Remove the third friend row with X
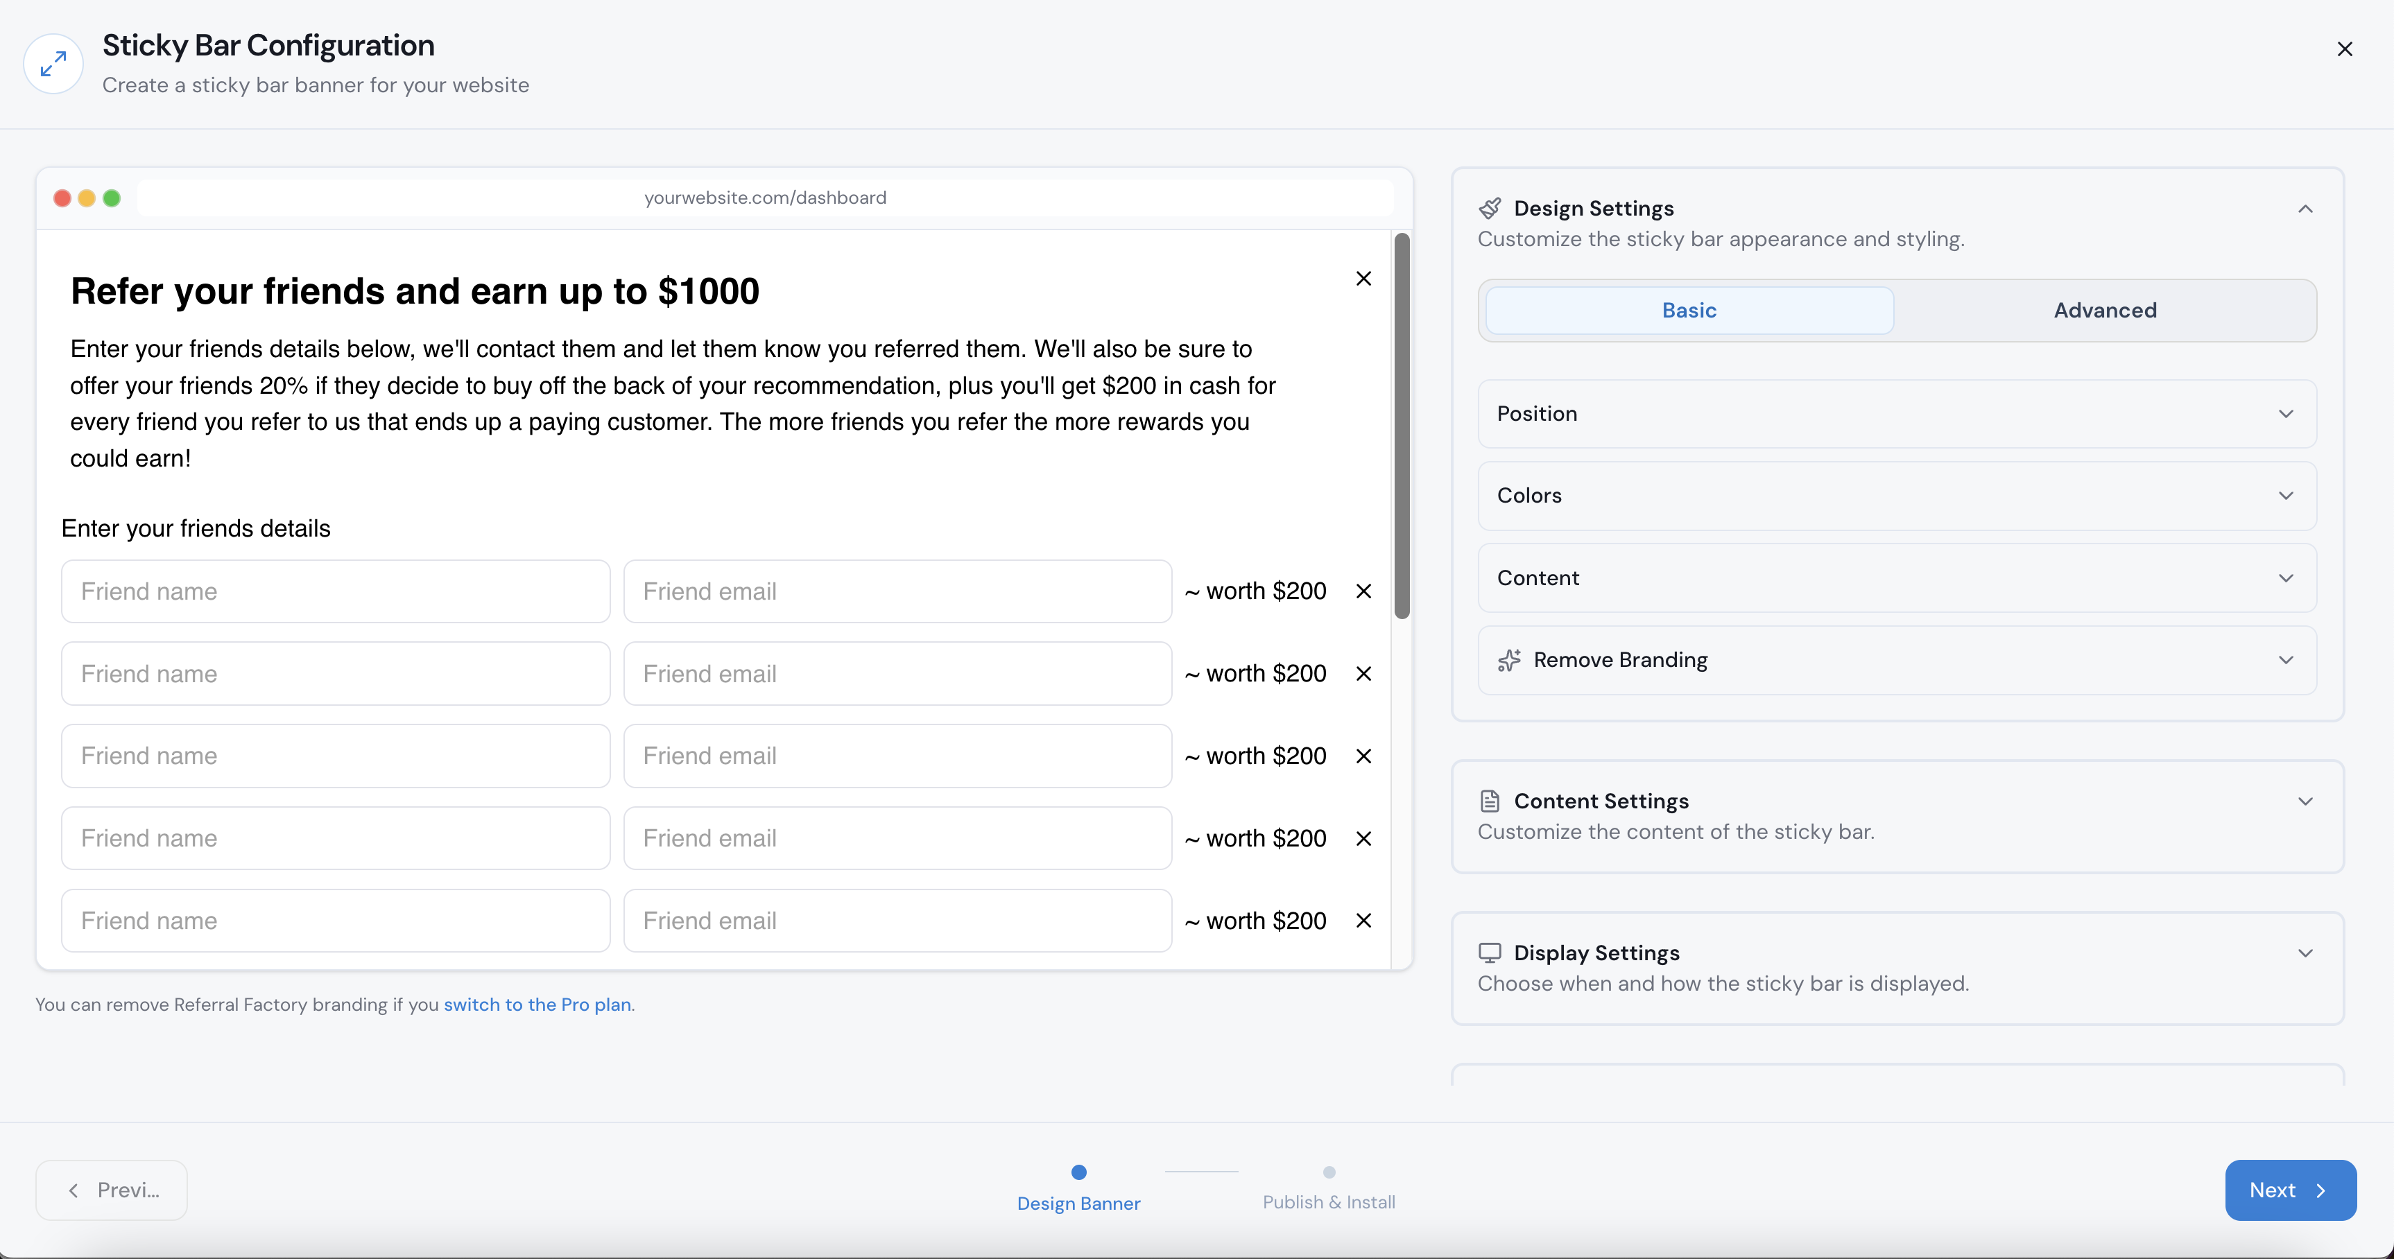This screenshot has height=1259, width=2394. click(1363, 756)
